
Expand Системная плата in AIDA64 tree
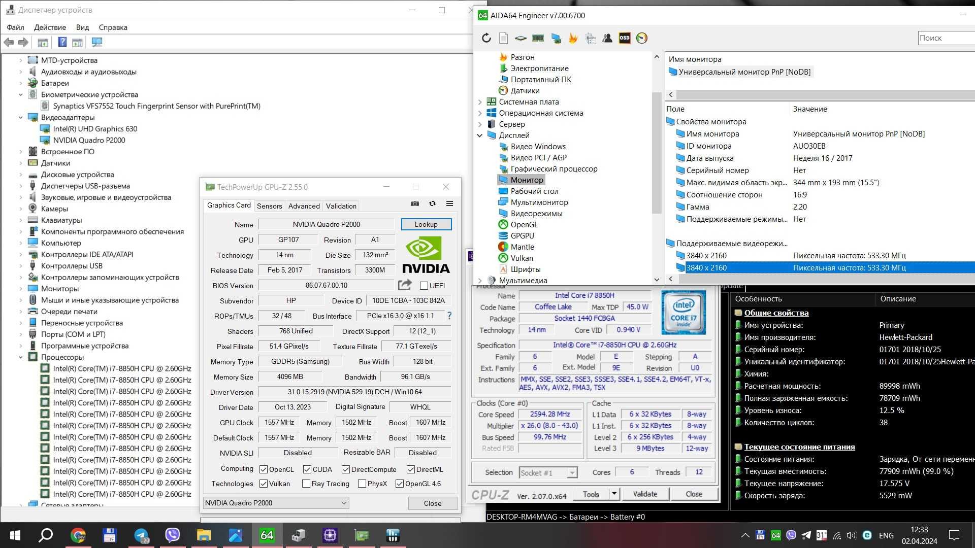(480, 102)
